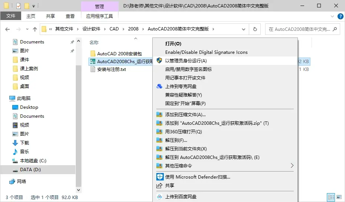Choose 以管理员身份运行(A)
Image resolution: width=345 pixels, height=202 pixels.
click(x=225, y=61)
